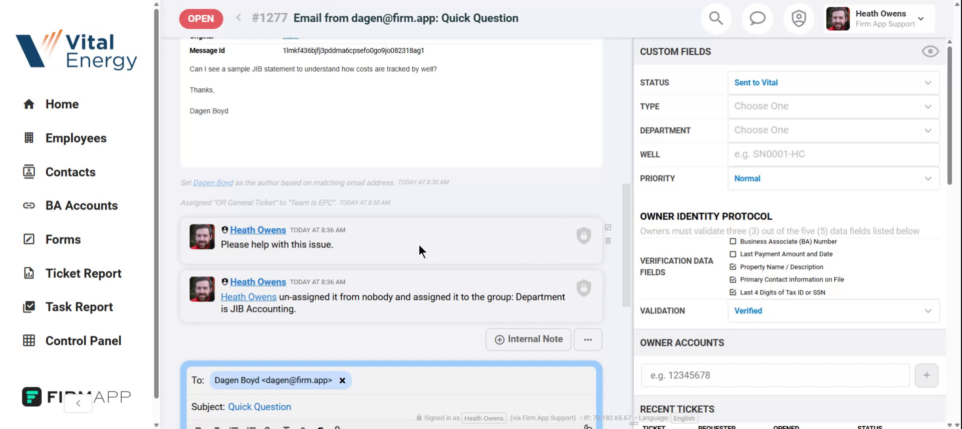Click the conversation pane scrollbar
The width and height of the screenshot is (962, 429).
[626, 245]
